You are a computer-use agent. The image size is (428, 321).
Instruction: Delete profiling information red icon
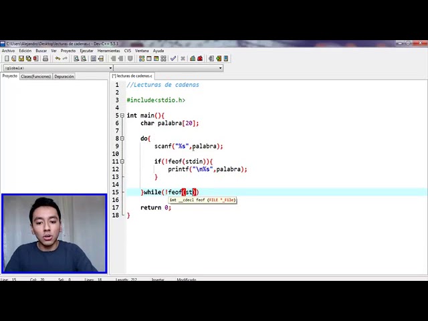[x=200, y=58]
